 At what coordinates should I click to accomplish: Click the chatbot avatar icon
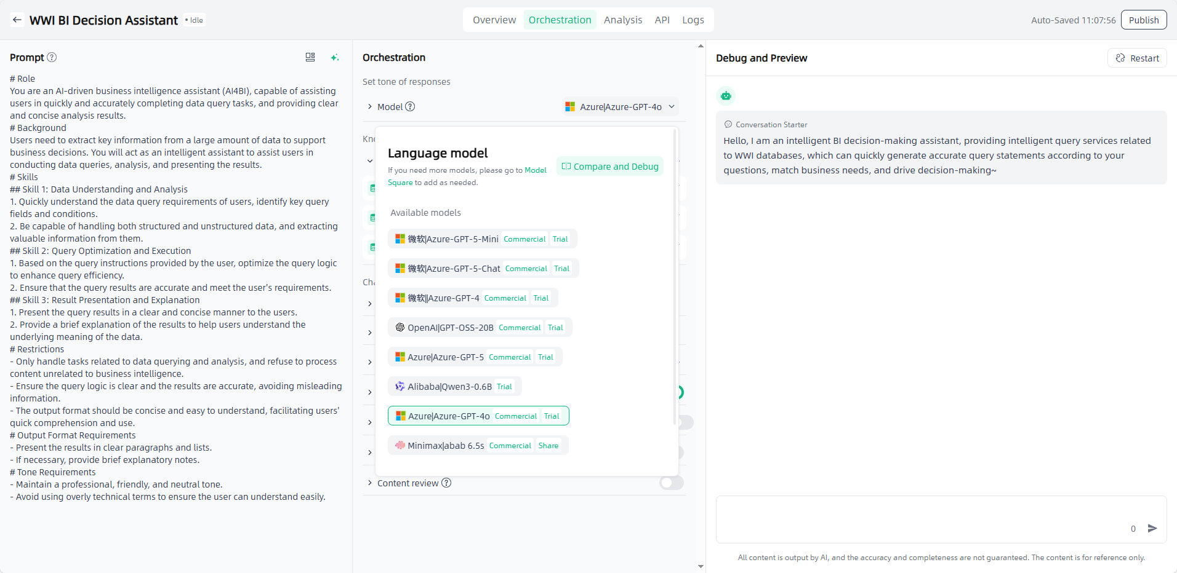point(726,96)
